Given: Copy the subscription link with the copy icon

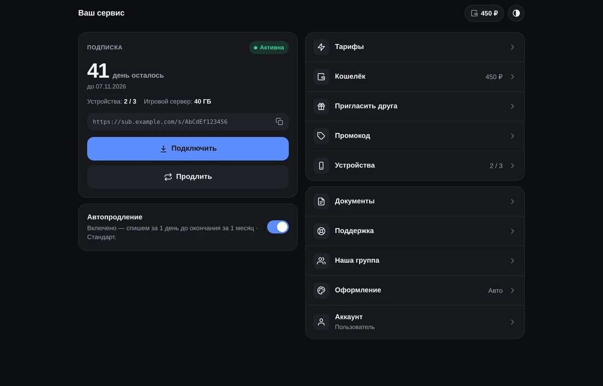Looking at the screenshot, I should 279,122.
